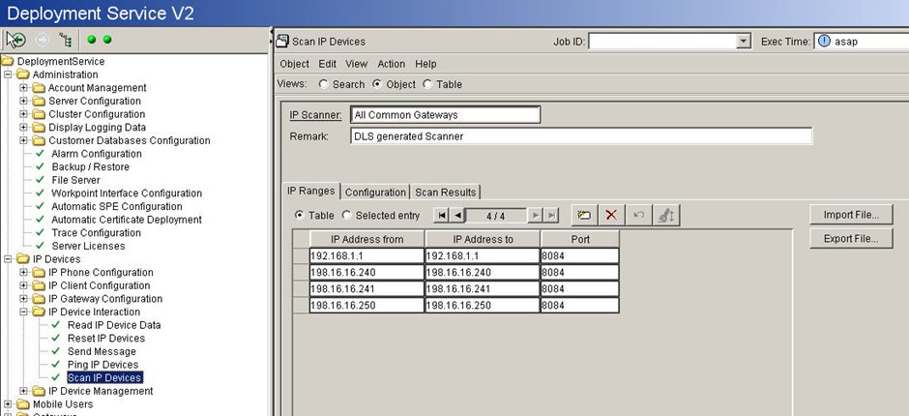Open the Object menu
This screenshot has width=909, height=416.
click(x=295, y=64)
